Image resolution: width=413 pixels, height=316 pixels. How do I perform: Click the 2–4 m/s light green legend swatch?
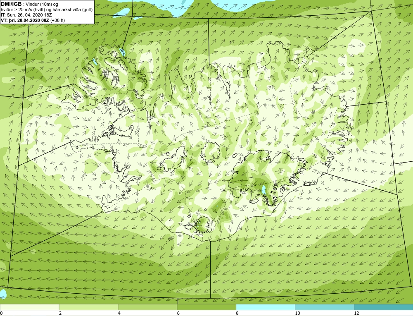tap(88, 307)
